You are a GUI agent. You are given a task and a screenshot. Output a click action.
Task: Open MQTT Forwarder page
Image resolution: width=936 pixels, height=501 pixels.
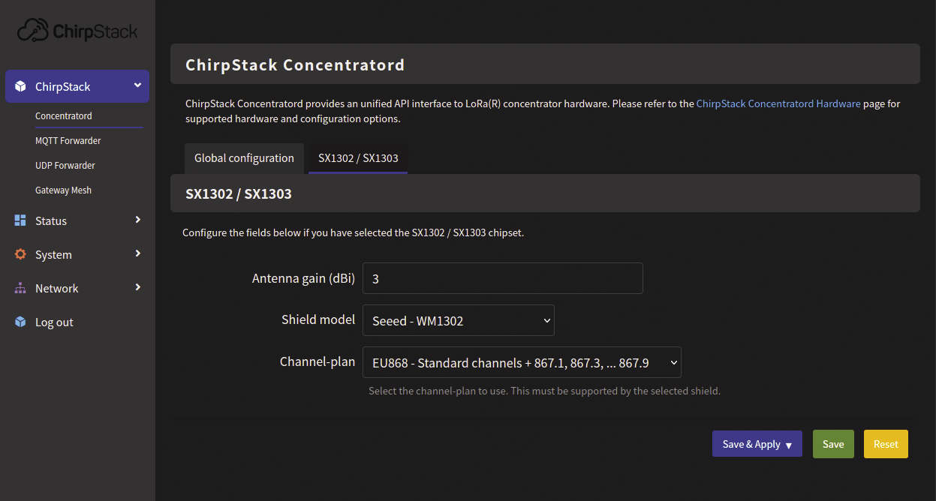(x=68, y=140)
